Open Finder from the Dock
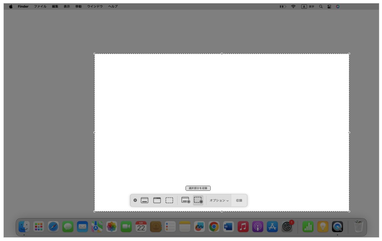The width and height of the screenshot is (382, 241). pos(24,227)
